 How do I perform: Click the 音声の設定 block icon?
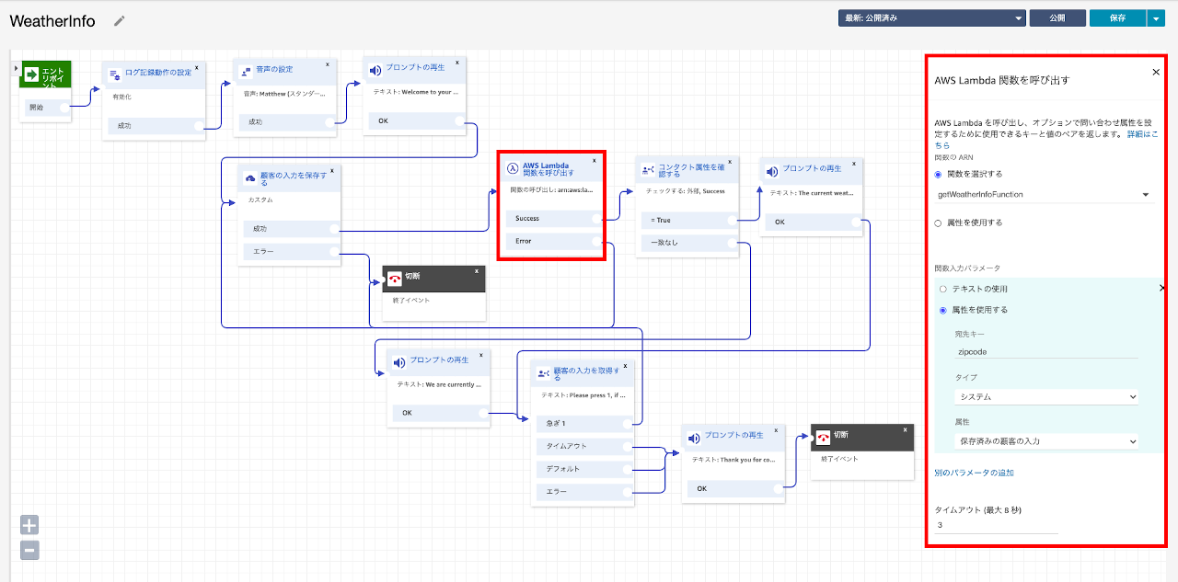point(246,70)
